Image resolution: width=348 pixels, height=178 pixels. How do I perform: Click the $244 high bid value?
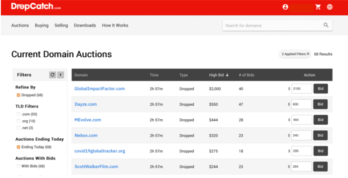tap(214, 167)
